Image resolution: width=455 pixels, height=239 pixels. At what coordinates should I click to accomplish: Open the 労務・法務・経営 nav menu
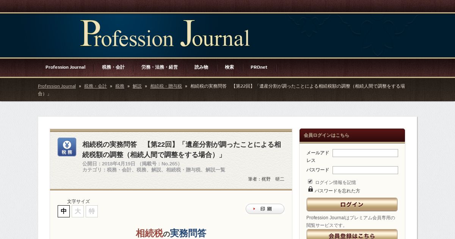(160, 67)
